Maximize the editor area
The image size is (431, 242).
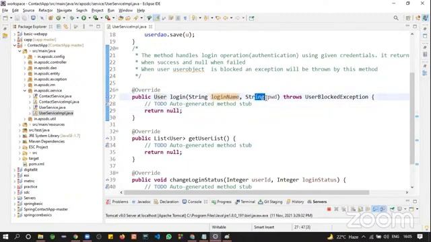click(x=415, y=26)
